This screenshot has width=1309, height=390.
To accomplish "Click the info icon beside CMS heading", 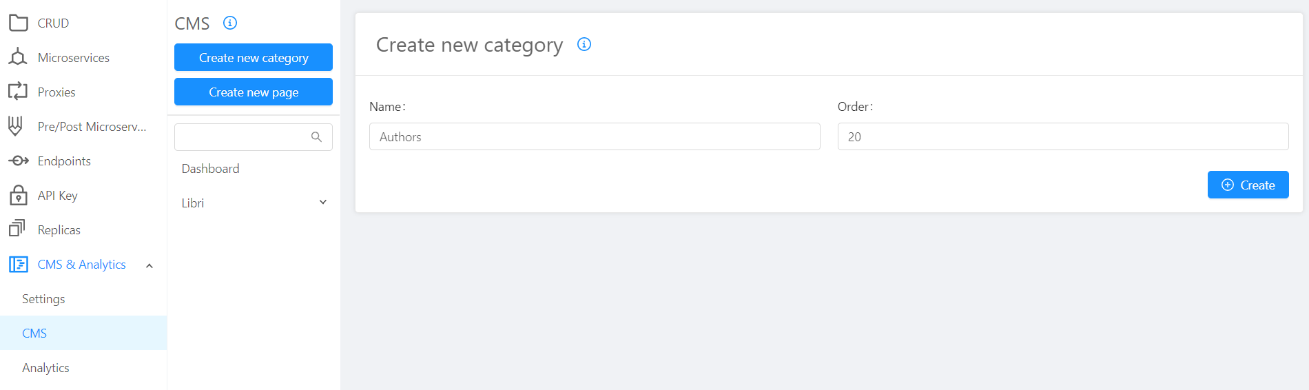I will point(230,23).
